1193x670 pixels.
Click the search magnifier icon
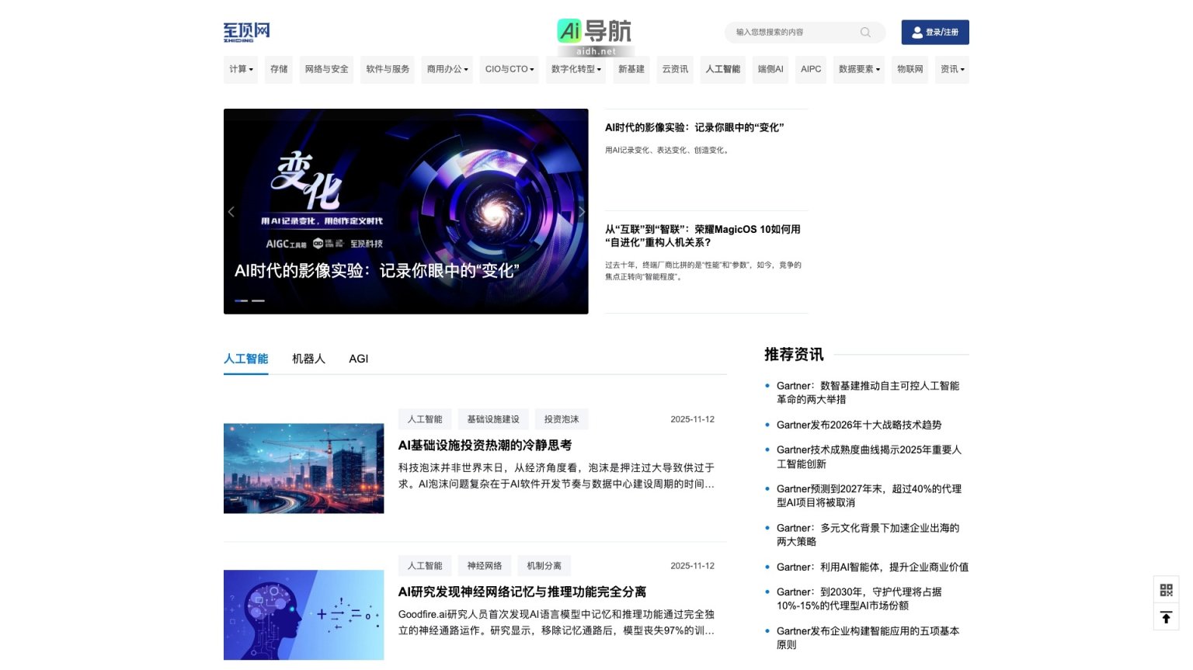coord(865,33)
